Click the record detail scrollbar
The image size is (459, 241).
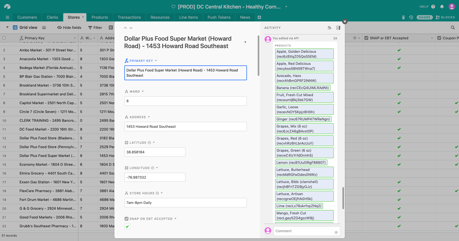click(x=258, y=56)
